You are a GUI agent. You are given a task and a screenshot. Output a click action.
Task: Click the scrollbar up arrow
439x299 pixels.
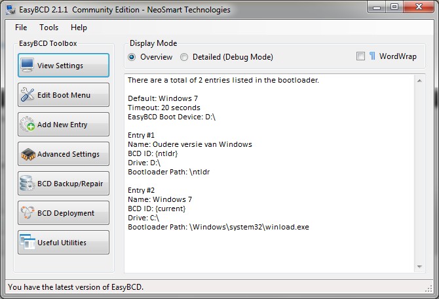[419, 81]
